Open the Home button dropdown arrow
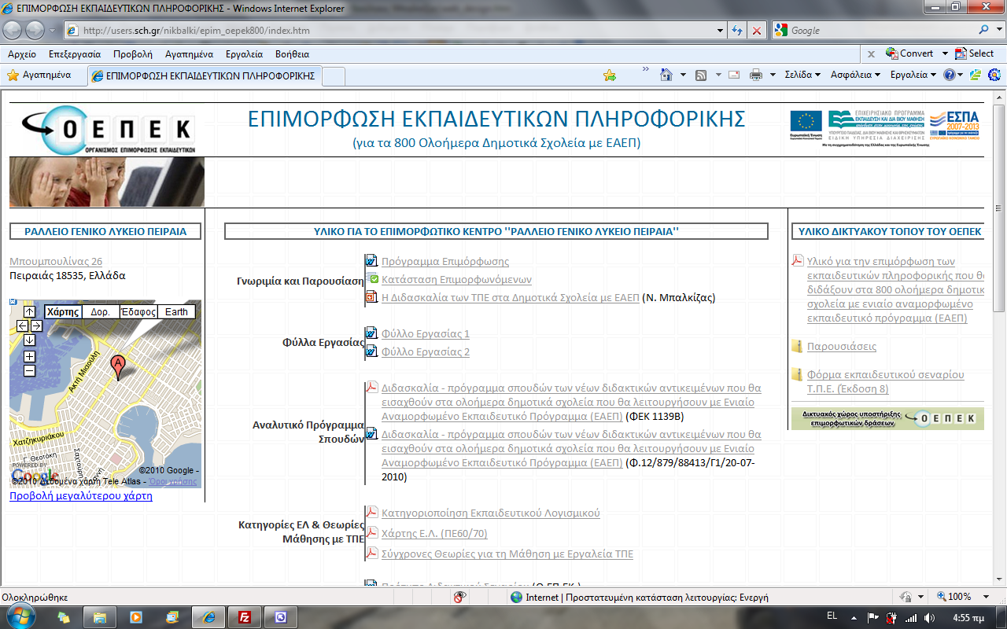The image size is (1007, 629). [682, 75]
